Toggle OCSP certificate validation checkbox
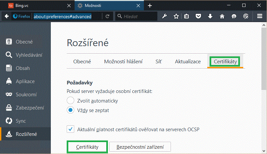267x154 pixels. tap(70, 129)
